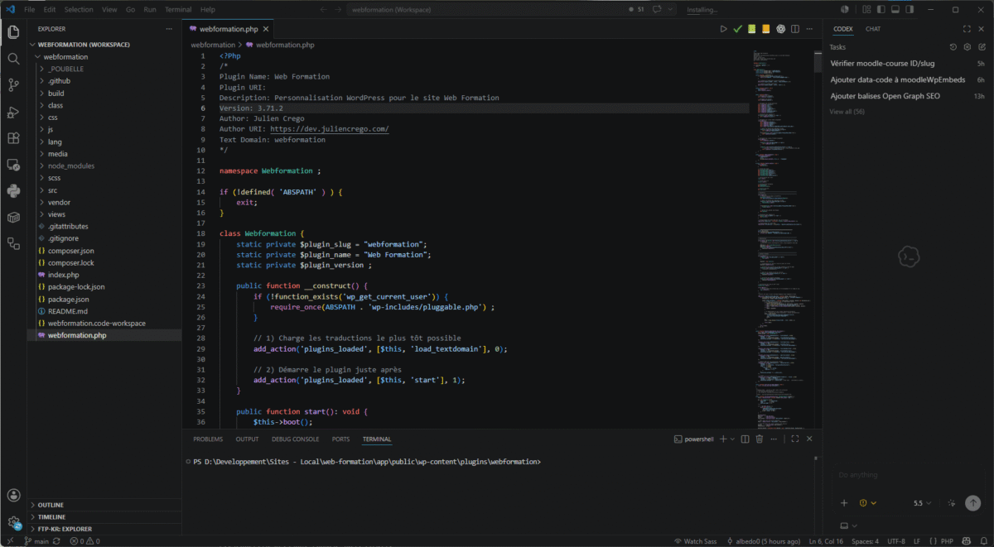Toggle bottom panel visibility
Viewport: 994px width, 547px height.
tap(895, 10)
